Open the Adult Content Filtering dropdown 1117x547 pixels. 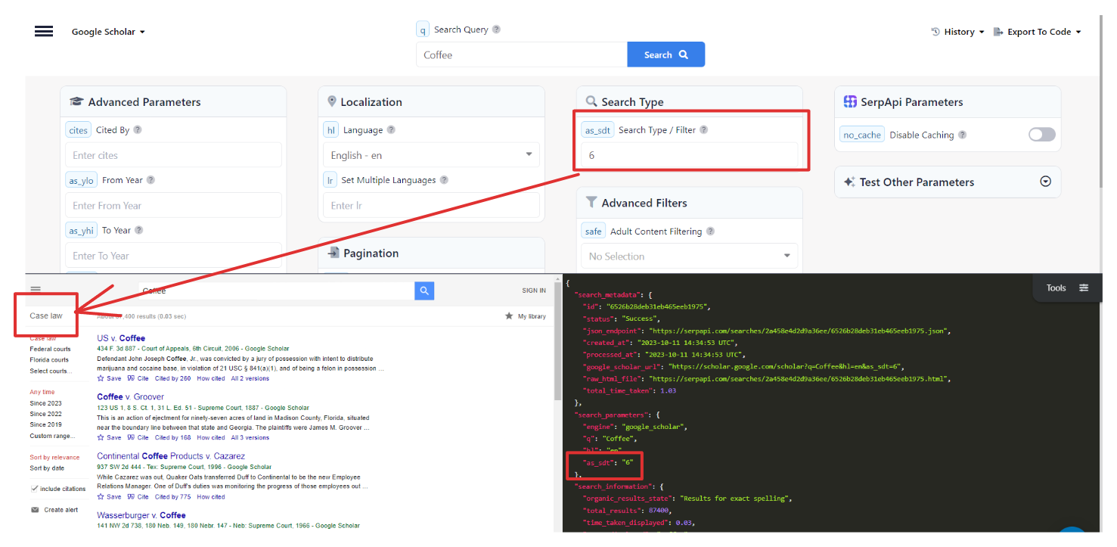pos(688,256)
